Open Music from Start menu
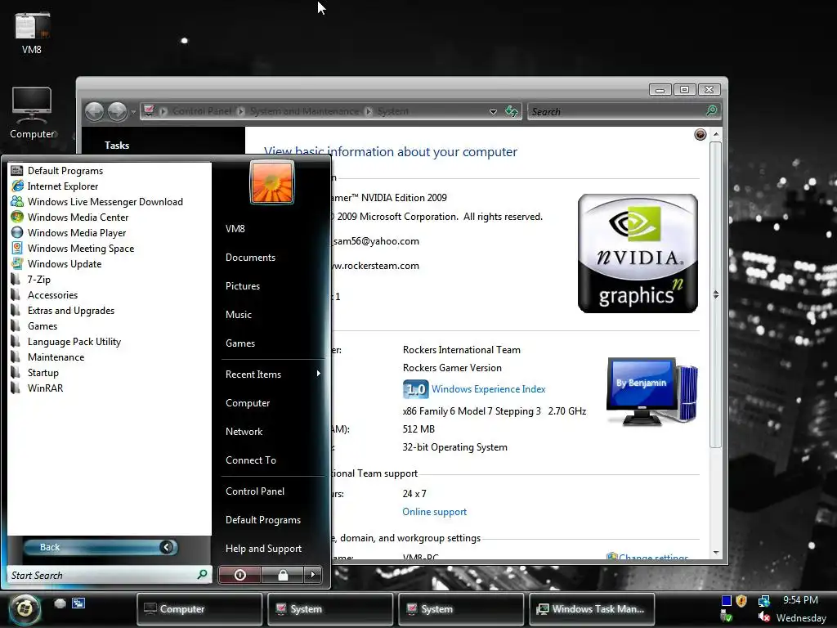The image size is (837, 628). [x=239, y=315]
